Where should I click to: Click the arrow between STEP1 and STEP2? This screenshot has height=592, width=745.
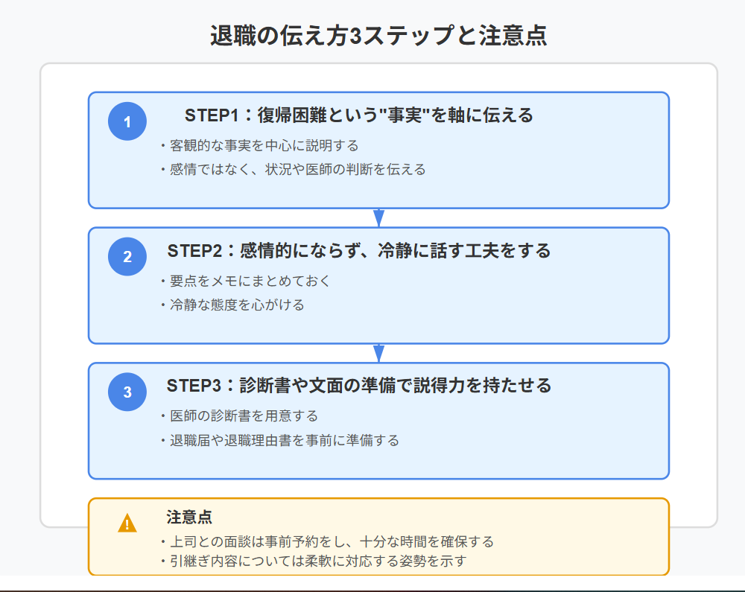[x=378, y=218]
